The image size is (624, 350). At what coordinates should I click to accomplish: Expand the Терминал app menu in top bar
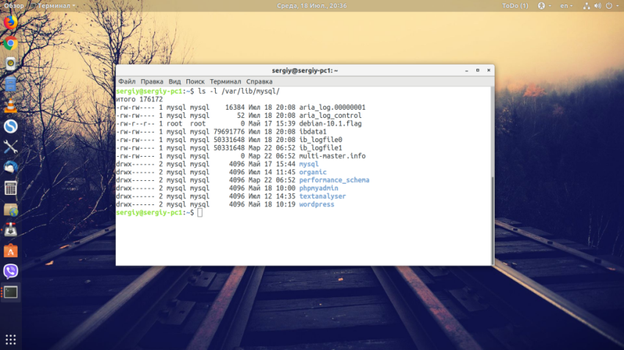coord(54,6)
